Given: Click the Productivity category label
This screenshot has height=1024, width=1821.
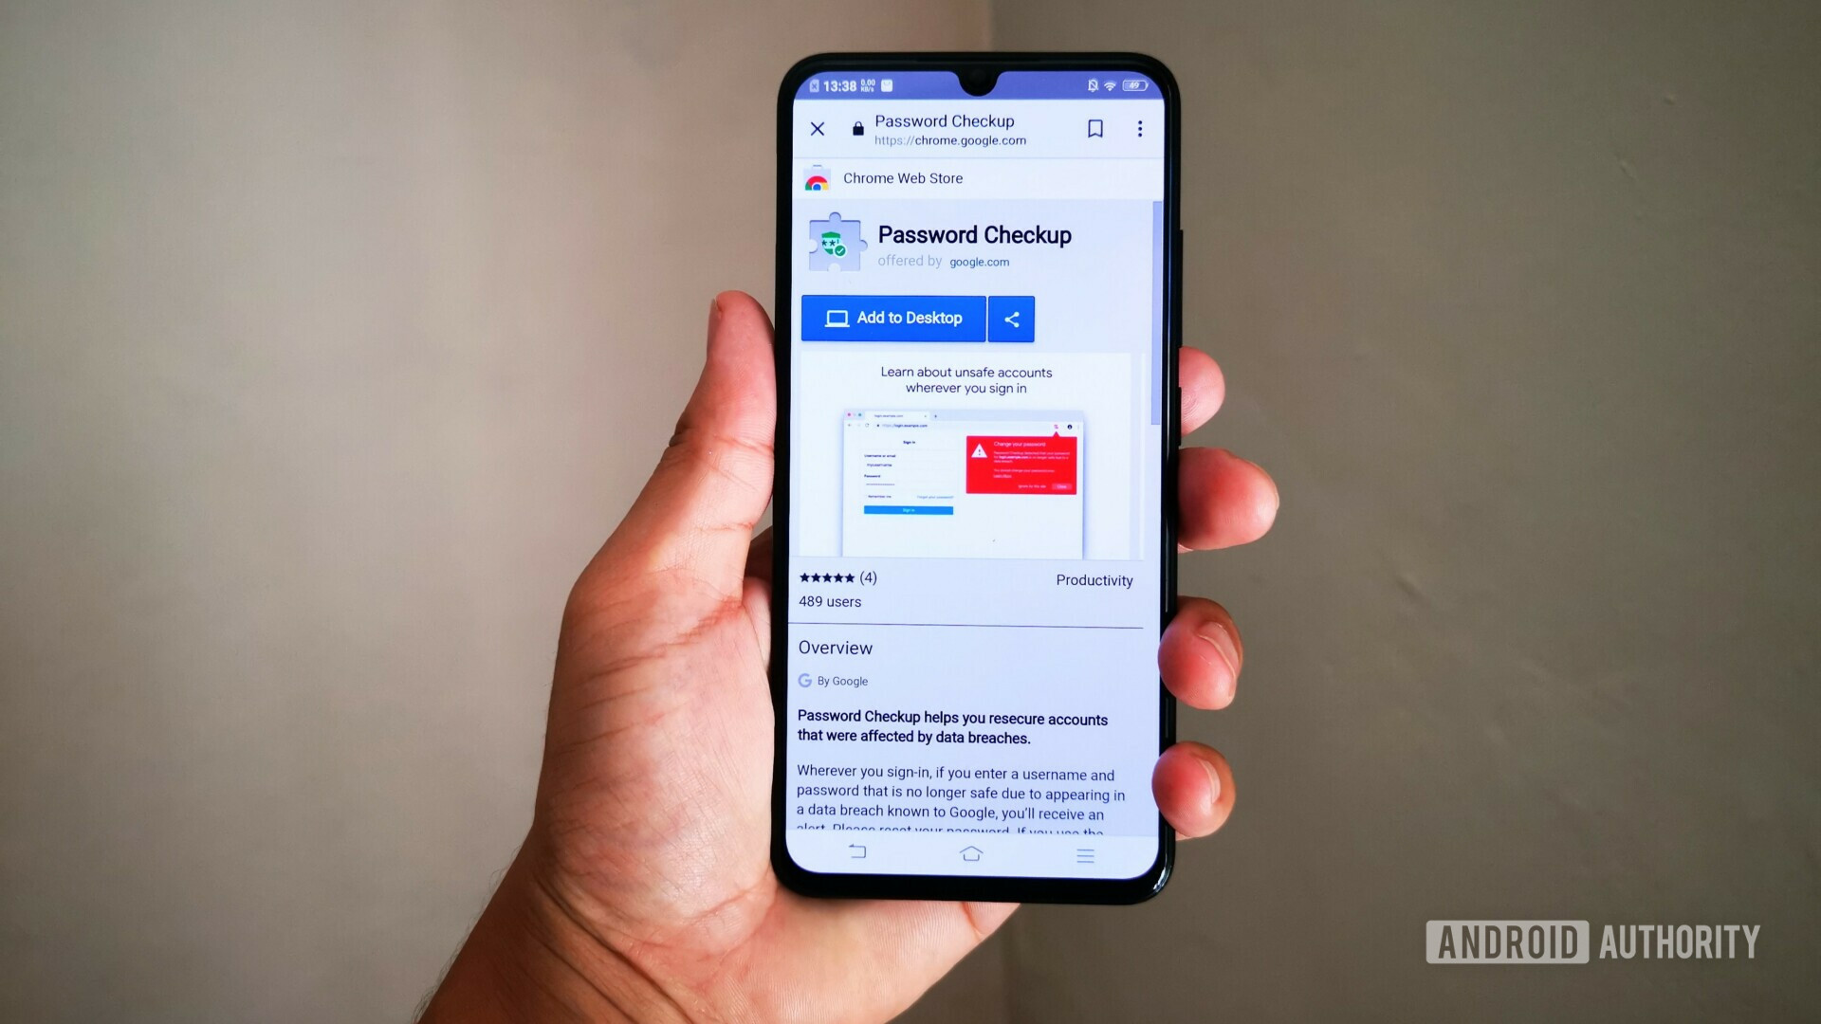Looking at the screenshot, I should coord(1094,579).
